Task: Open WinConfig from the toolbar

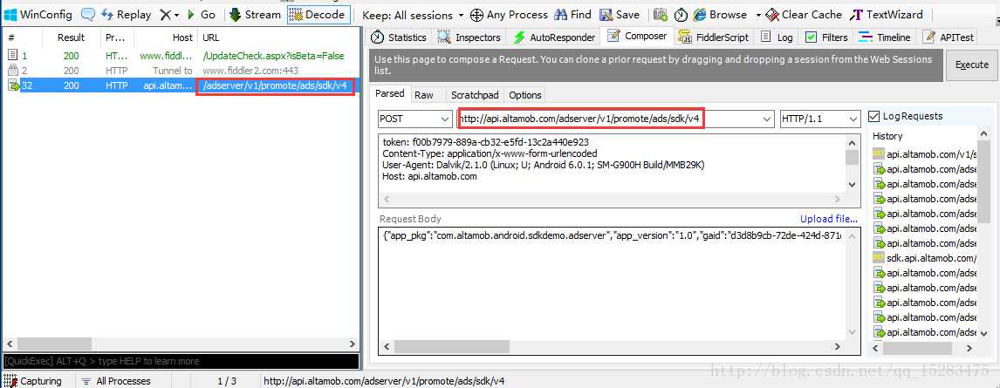Action: click(38, 14)
